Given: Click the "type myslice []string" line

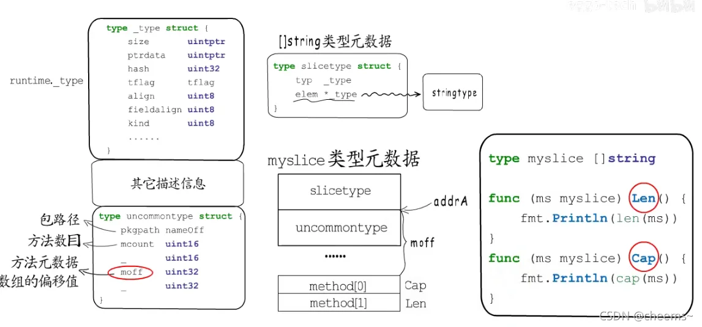Looking at the screenshot, I should 572,159.
